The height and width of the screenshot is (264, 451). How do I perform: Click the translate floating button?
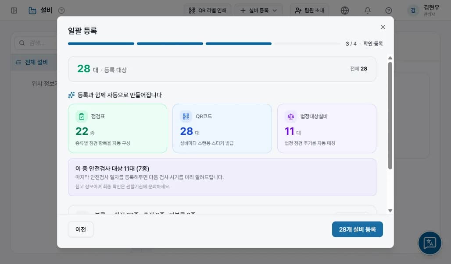click(430, 243)
